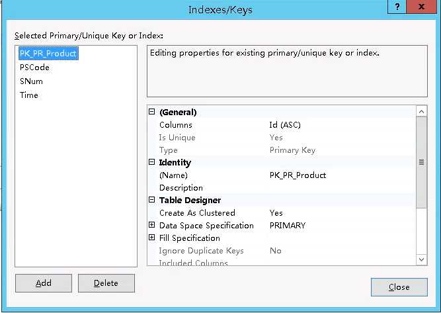Expand Data Space Specification property
This screenshot has height=313, width=441.
pyautogui.click(x=152, y=226)
